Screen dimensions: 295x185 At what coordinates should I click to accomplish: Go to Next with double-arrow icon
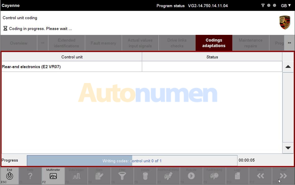coord(283,176)
